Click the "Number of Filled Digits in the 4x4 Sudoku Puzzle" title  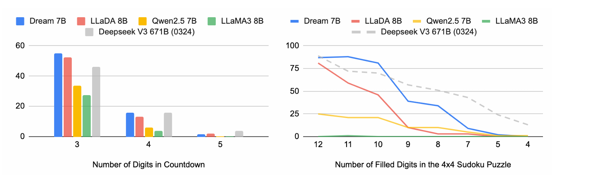tap(423, 165)
